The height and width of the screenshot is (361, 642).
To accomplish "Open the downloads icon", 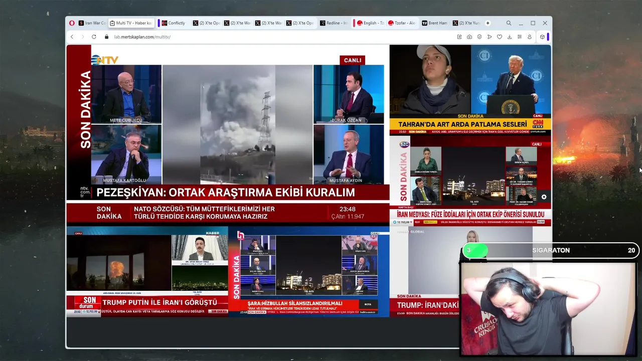I will point(510,37).
